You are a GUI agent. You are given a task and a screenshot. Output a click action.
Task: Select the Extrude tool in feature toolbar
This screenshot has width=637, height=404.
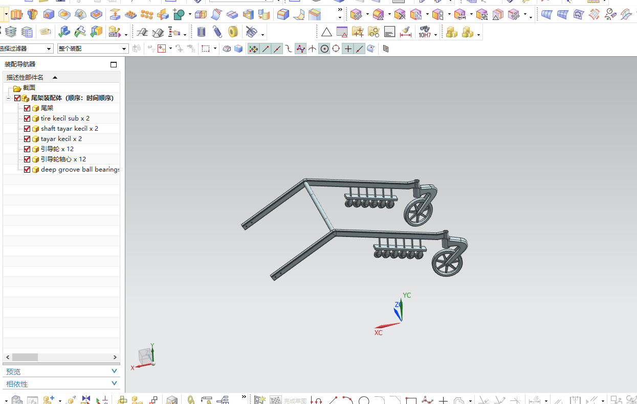17,14
